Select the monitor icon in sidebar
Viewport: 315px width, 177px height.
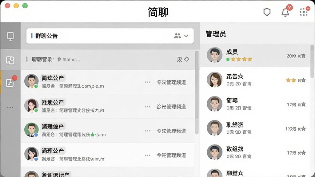click(x=10, y=36)
